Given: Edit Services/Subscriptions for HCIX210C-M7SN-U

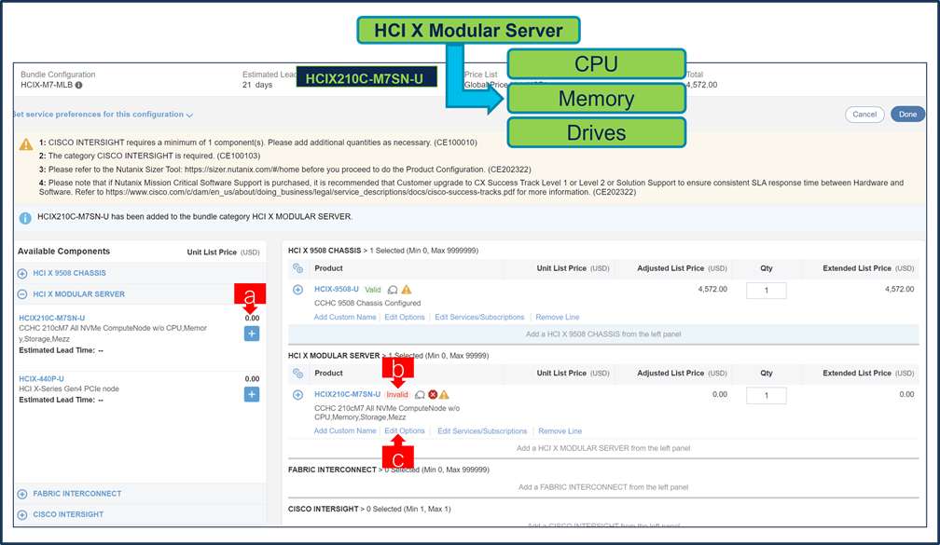Looking at the screenshot, I should click(482, 431).
